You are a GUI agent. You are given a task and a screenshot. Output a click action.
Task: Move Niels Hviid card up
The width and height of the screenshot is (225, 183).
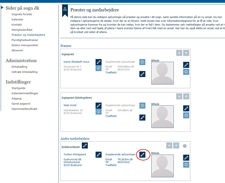tap(186, 96)
